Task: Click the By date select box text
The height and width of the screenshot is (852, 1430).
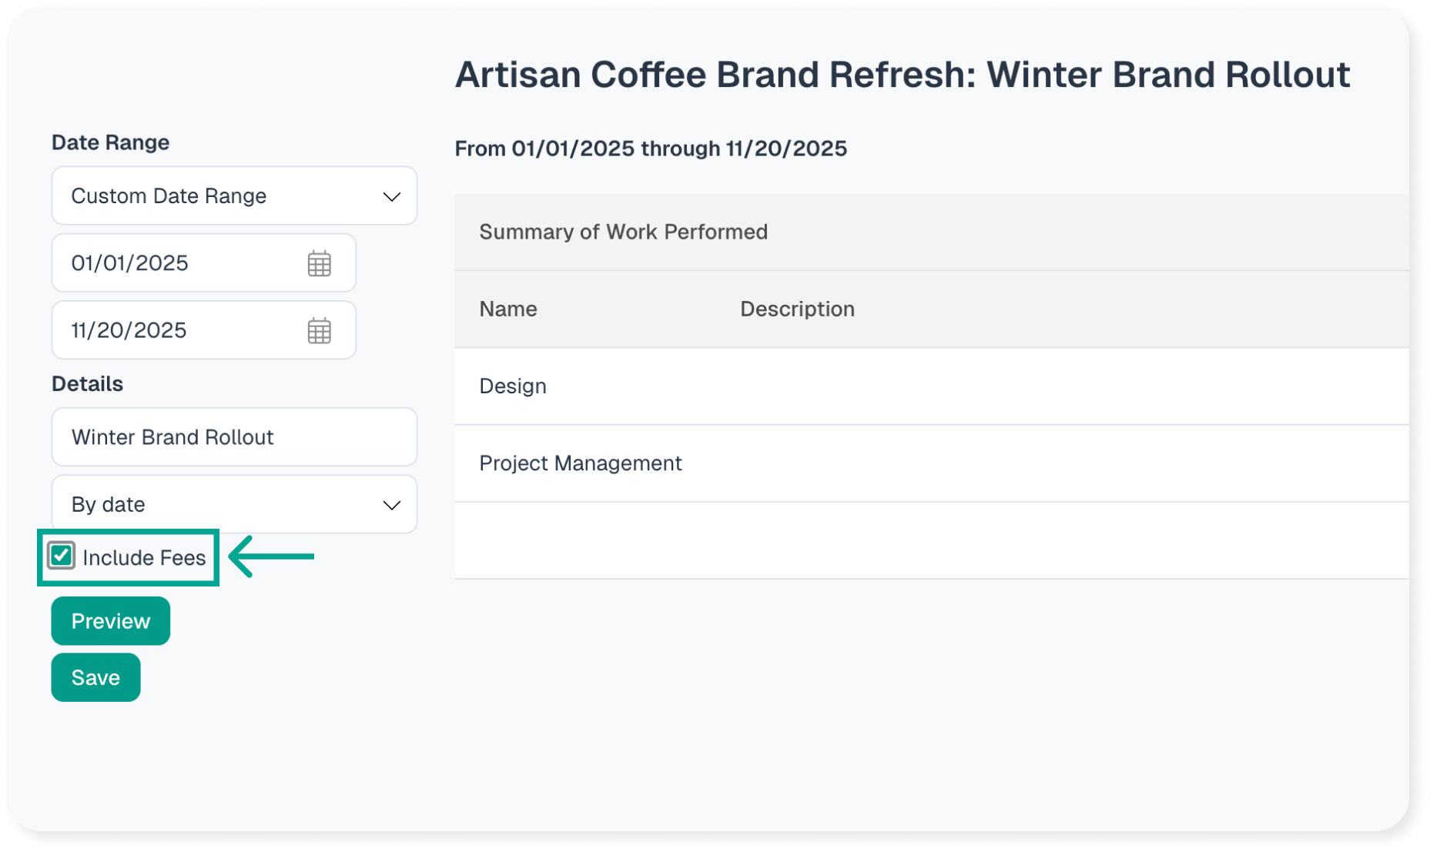Action: point(109,505)
